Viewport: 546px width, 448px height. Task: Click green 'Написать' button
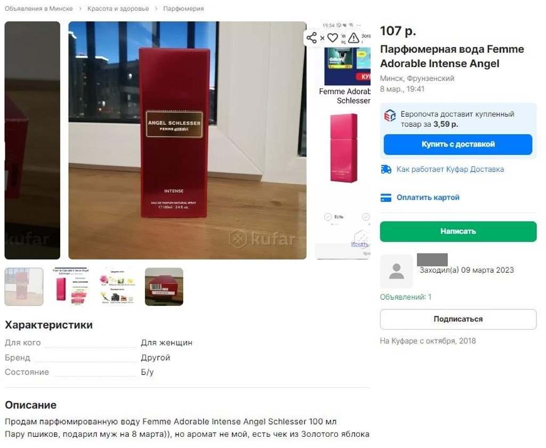[x=458, y=231]
